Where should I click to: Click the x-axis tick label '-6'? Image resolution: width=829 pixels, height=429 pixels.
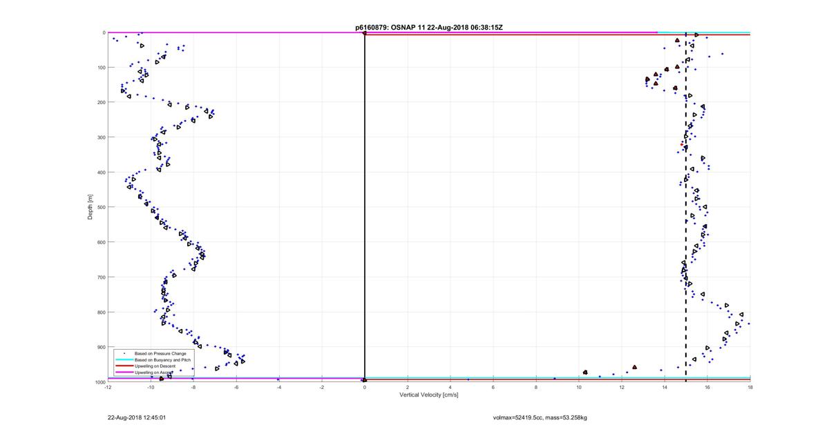tap(236, 387)
